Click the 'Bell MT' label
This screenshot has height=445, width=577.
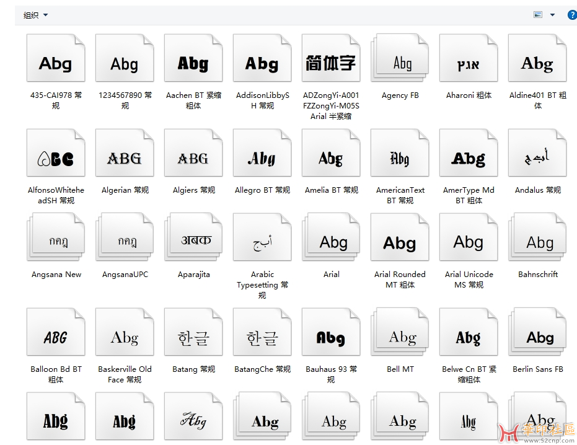(x=400, y=369)
